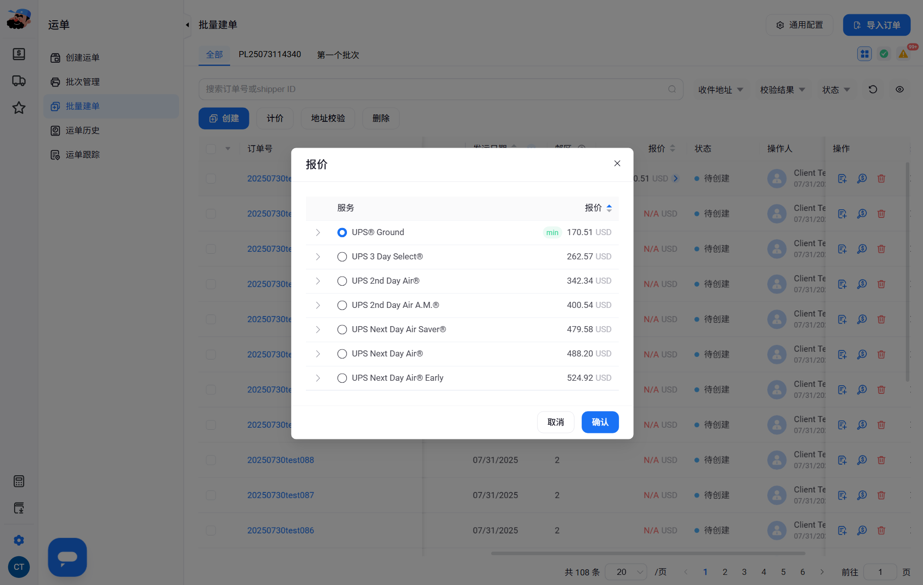
Task: Collapse the sidebar with the arrow handle
Action: click(187, 25)
